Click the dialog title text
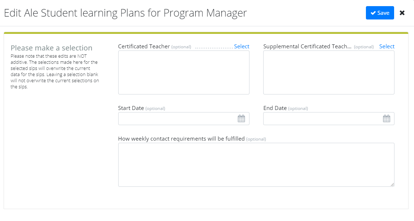414x221 pixels. coord(125,13)
